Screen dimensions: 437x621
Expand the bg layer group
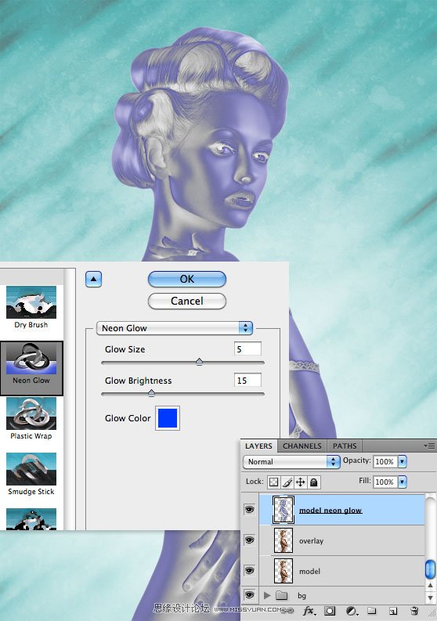(x=267, y=595)
